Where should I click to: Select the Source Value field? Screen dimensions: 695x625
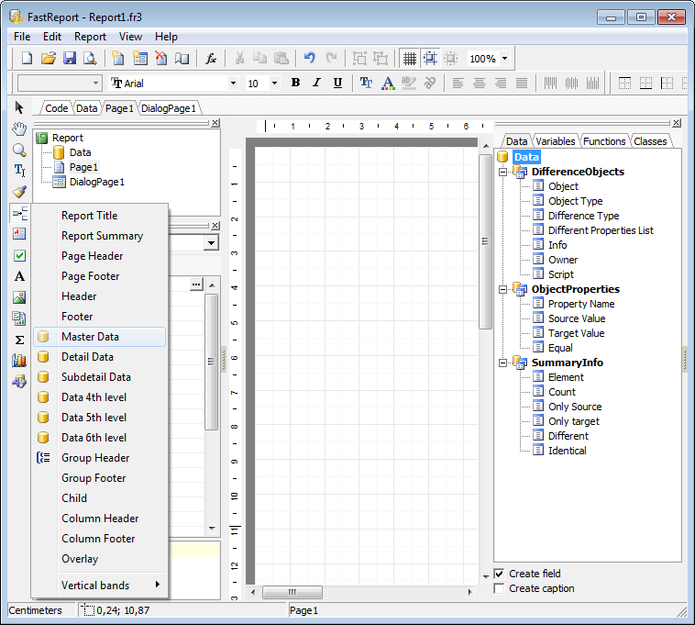tap(577, 318)
